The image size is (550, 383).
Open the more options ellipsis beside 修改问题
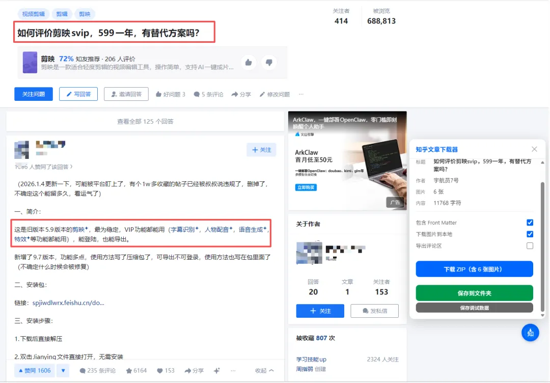coord(301,94)
